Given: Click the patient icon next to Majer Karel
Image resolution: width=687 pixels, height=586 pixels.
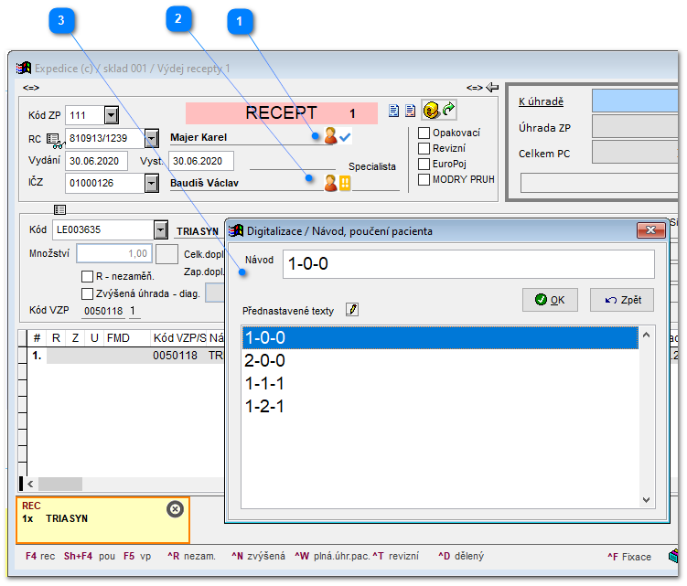Looking at the screenshot, I should pos(330,137).
